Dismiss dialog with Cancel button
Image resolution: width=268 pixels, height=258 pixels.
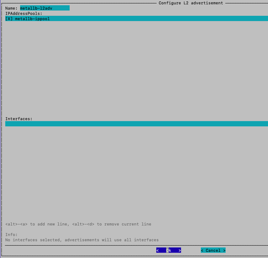coord(213,250)
